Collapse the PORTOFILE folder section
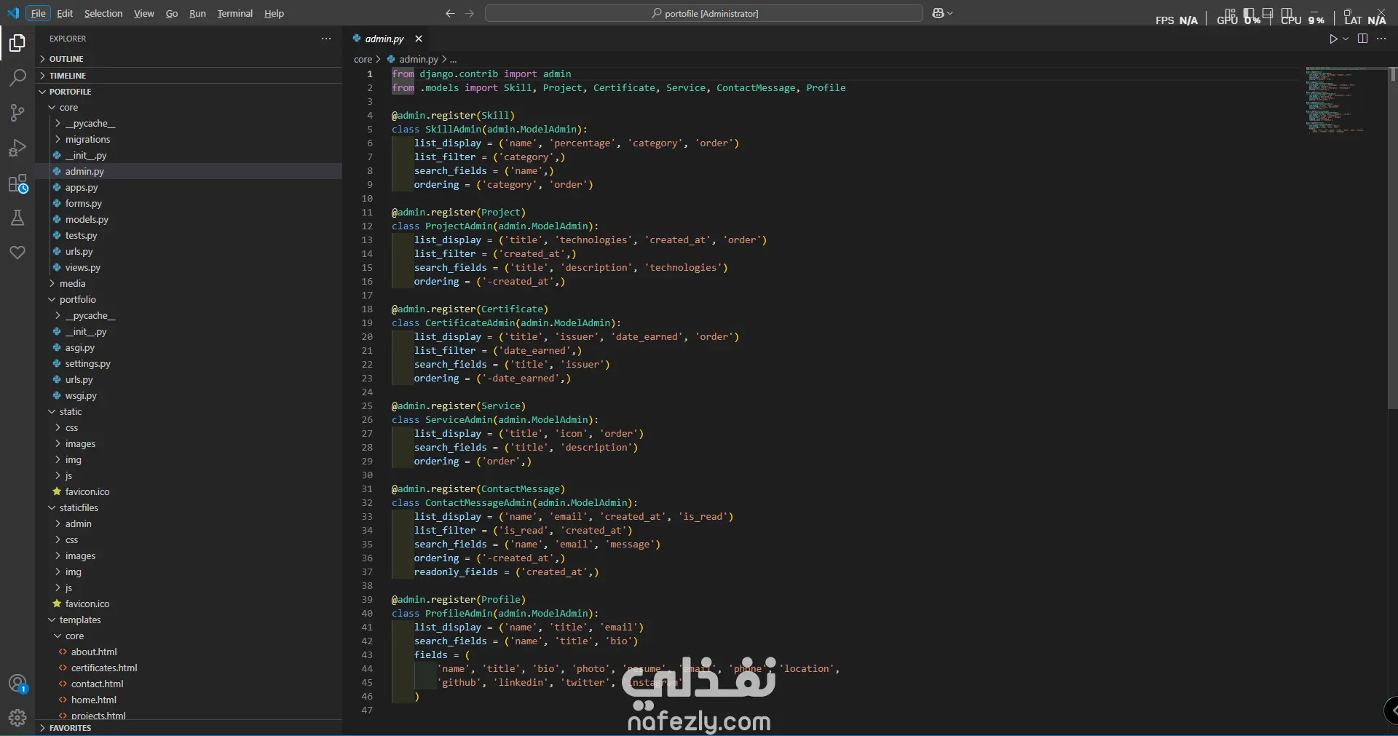The width and height of the screenshot is (1398, 736). 189,92
